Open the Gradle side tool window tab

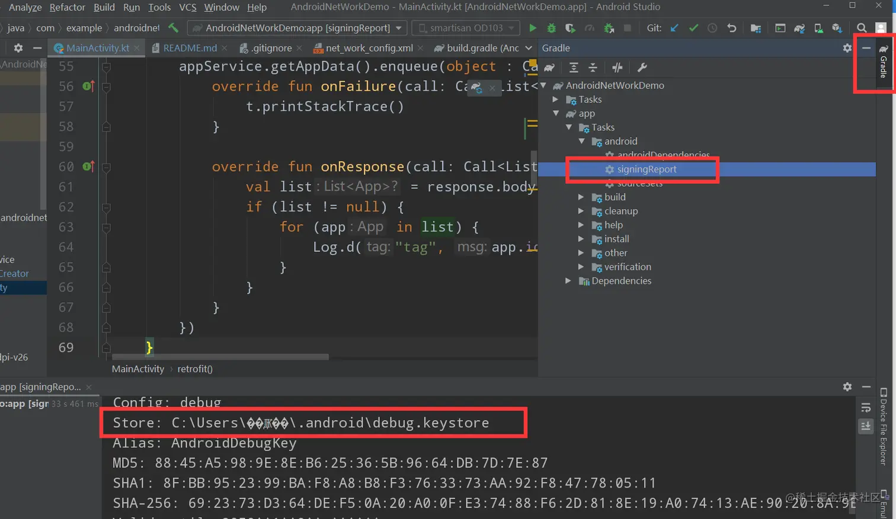click(884, 61)
